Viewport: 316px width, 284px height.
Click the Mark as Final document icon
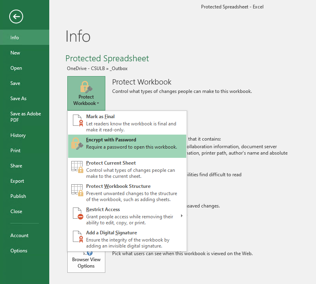78,120
